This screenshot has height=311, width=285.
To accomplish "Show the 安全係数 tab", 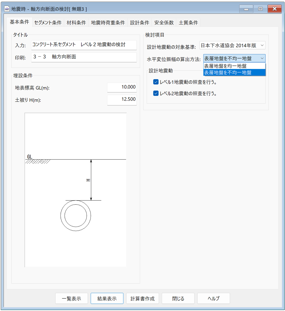I will (x=164, y=23).
